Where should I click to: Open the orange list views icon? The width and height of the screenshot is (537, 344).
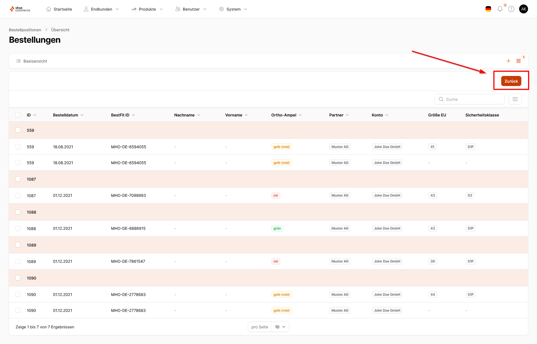pos(518,61)
